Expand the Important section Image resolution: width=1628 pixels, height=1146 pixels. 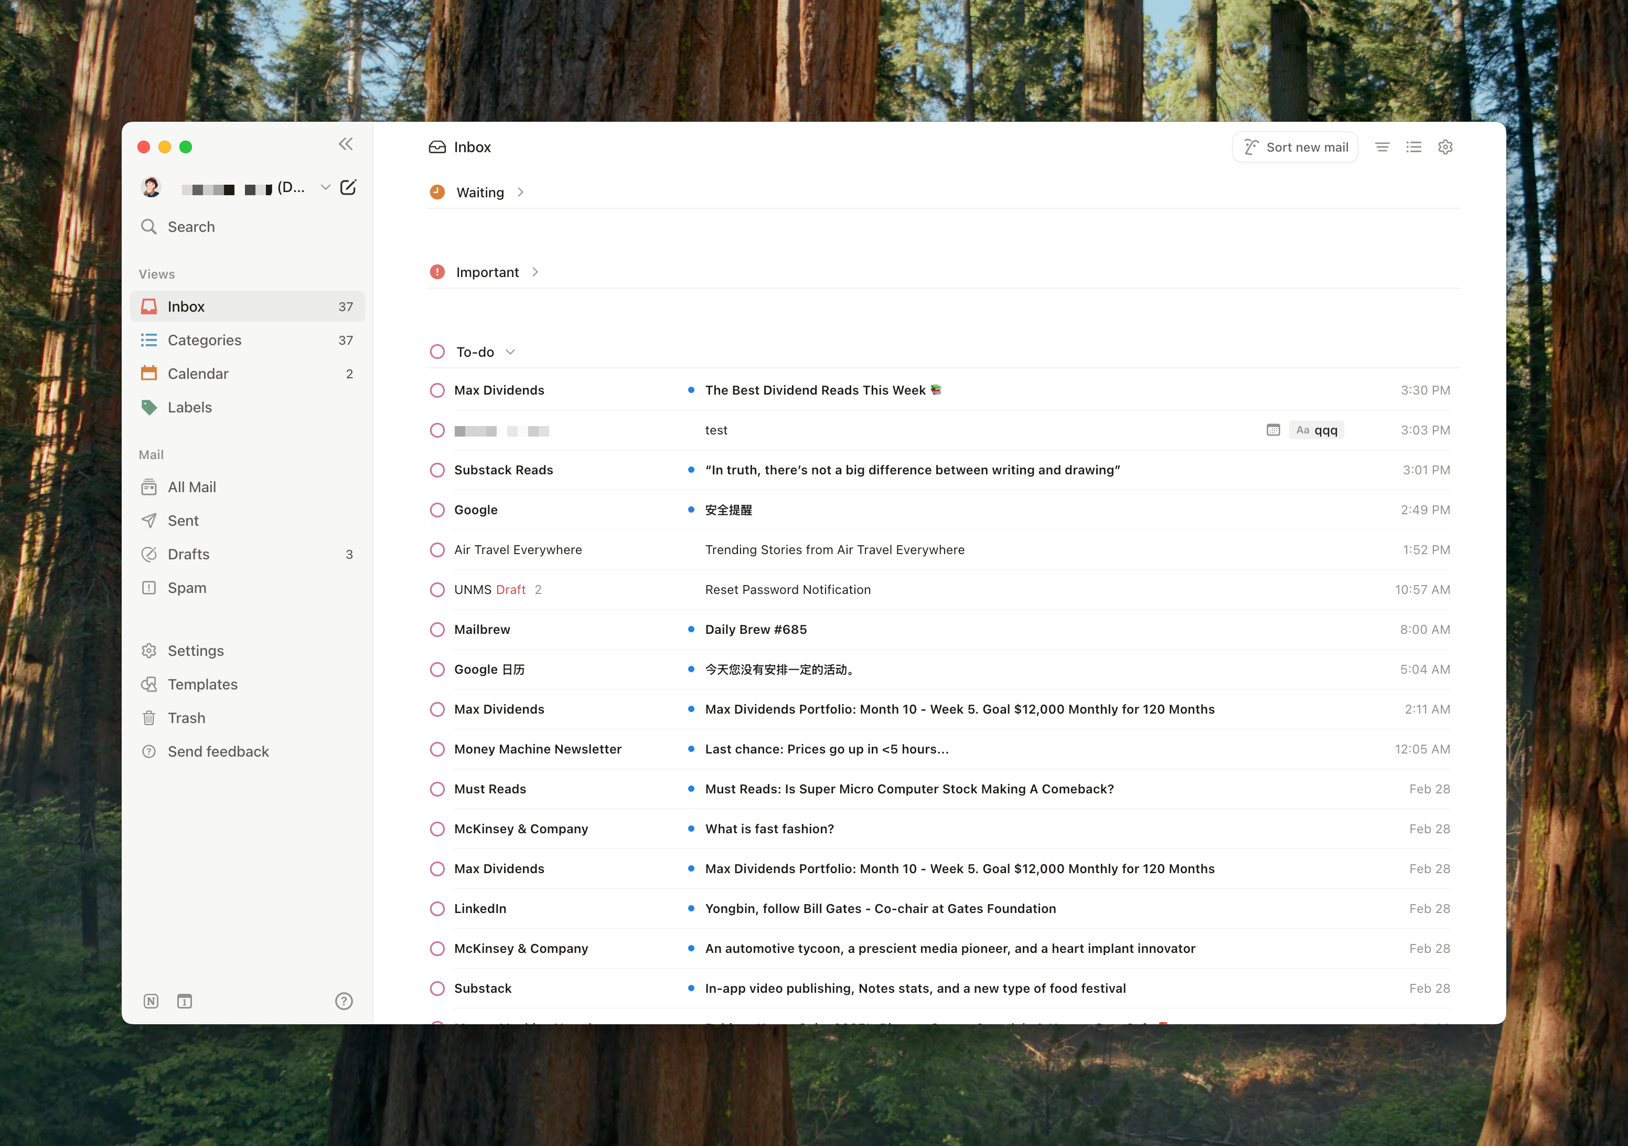point(535,272)
